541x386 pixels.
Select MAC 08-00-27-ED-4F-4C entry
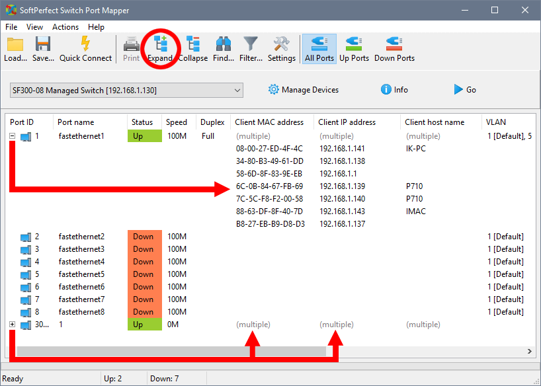click(269, 149)
